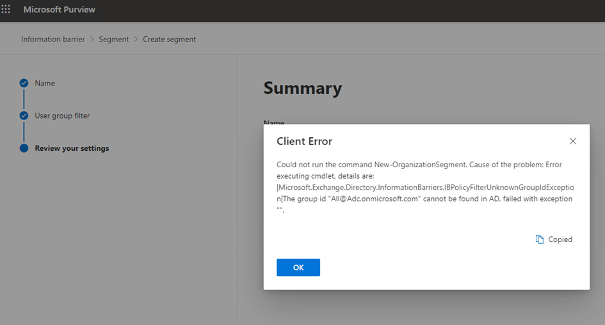Click the Summary heading
This screenshot has height=325, width=605.
(302, 88)
